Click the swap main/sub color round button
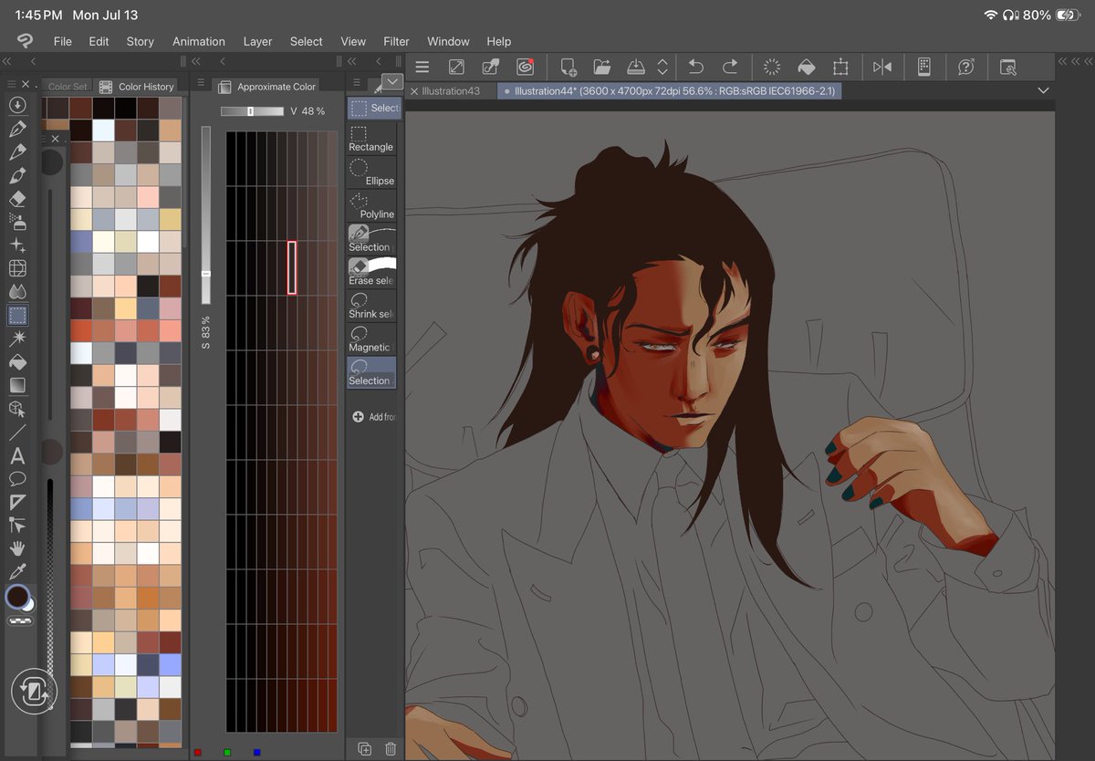The height and width of the screenshot is (761, 1095). (34, 691)
